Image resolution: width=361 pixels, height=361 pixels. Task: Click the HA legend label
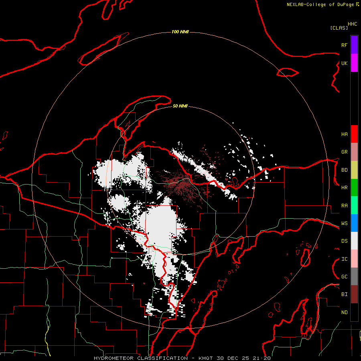pyautogui.click(x=344, y=134)
